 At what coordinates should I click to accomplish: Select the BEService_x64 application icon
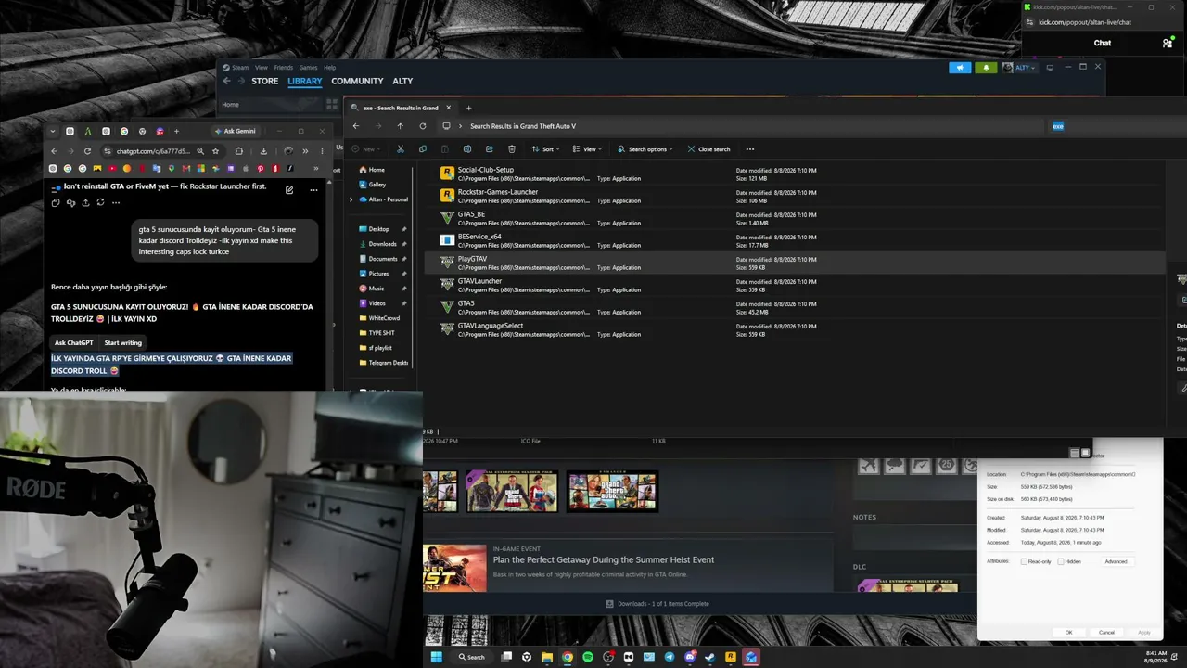447,240
